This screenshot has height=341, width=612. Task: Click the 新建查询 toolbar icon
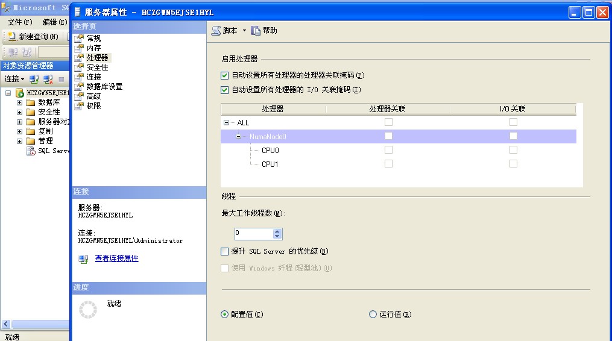(x=11, y=36)
